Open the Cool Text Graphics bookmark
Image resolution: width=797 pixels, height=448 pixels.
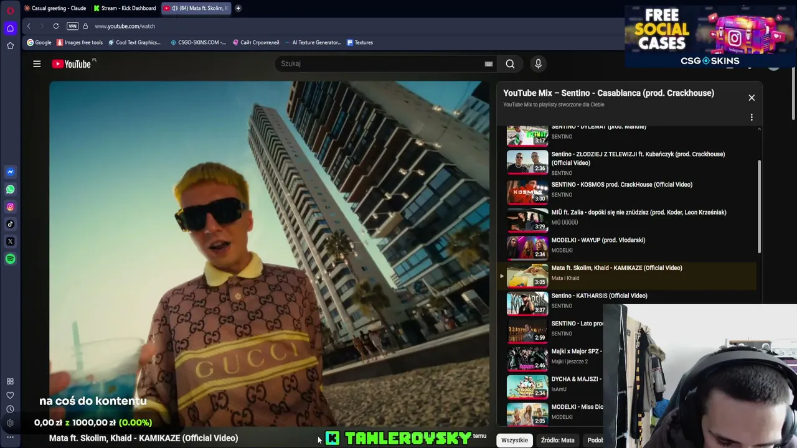(134, 42)
